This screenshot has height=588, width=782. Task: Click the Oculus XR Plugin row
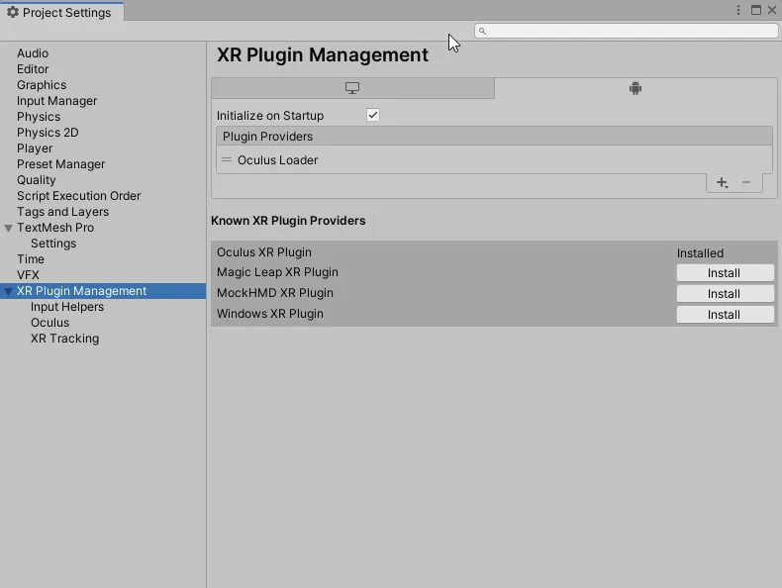click(494, 252)
